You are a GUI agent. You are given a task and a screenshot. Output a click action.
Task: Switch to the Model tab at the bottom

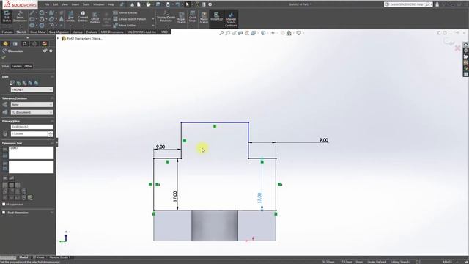point(23,257)
